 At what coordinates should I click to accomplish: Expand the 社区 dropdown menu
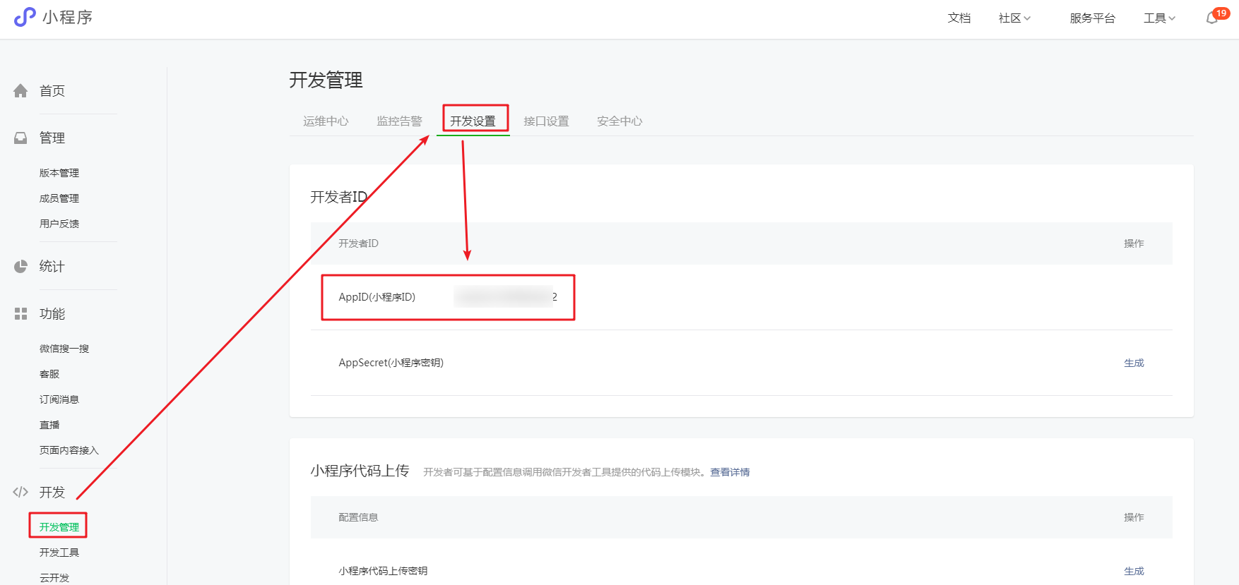pos(1014,18)
